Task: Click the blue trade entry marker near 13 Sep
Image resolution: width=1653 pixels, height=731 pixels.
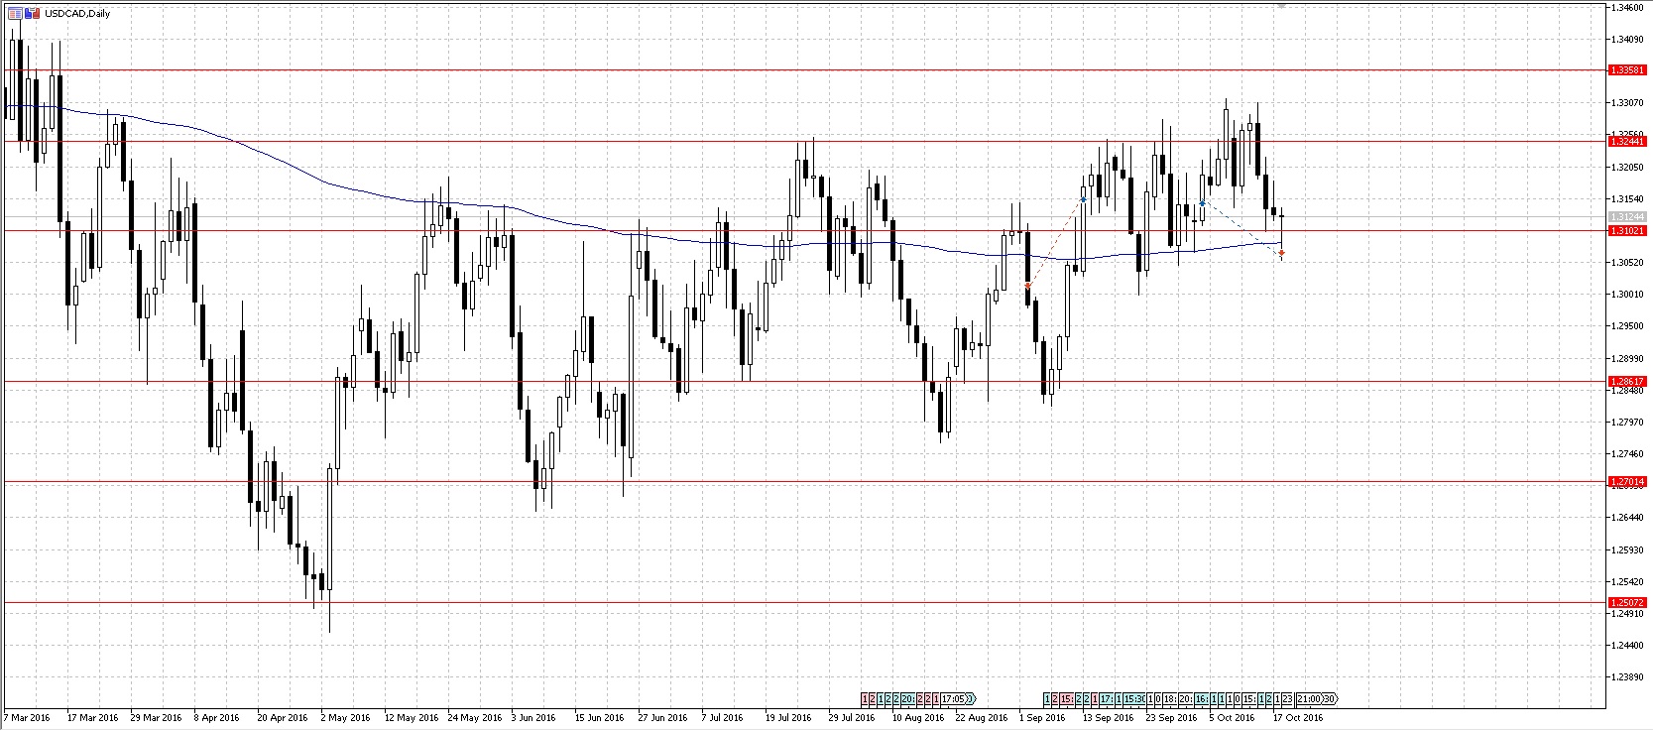Action: (x=1084, y=199)
